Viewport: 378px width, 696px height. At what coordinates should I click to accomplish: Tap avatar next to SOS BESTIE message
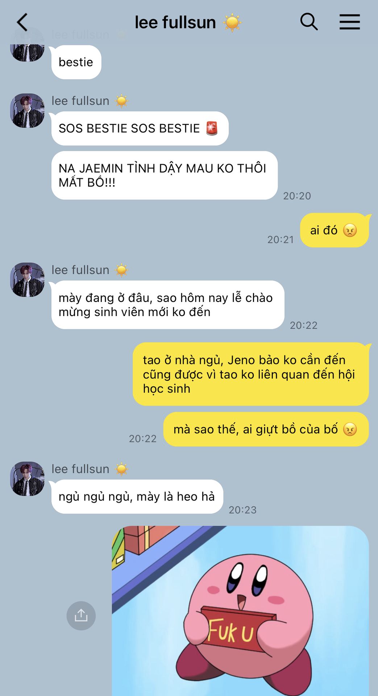(x=27, y=111)
